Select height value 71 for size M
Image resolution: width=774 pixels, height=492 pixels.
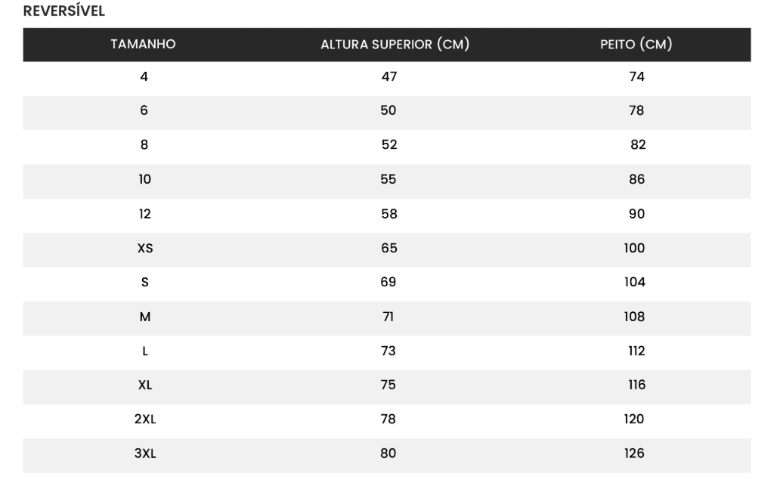pyautogui.click(x=389, y=317)
